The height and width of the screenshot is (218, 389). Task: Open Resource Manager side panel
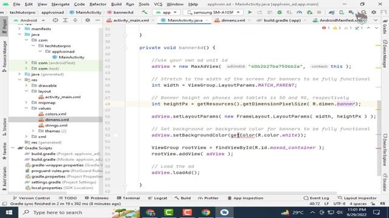point(4,56)
